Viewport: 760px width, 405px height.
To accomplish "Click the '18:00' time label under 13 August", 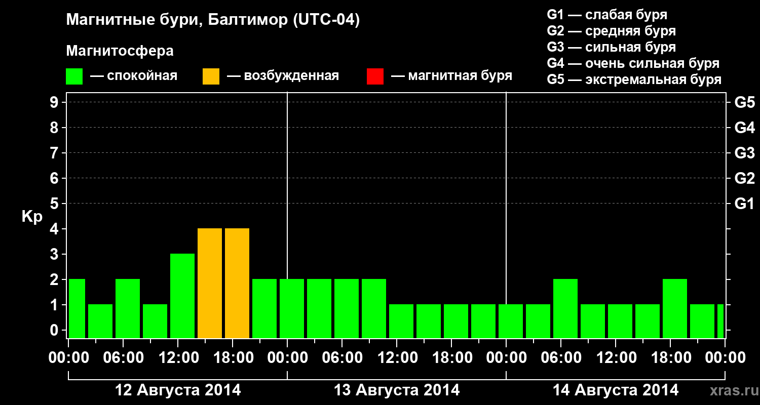I will 451,357.
